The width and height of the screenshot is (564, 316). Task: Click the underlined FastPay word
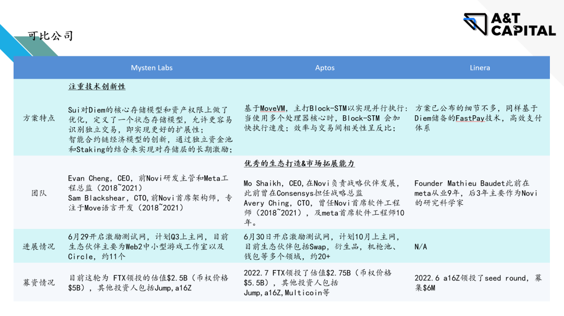point(470,118)
